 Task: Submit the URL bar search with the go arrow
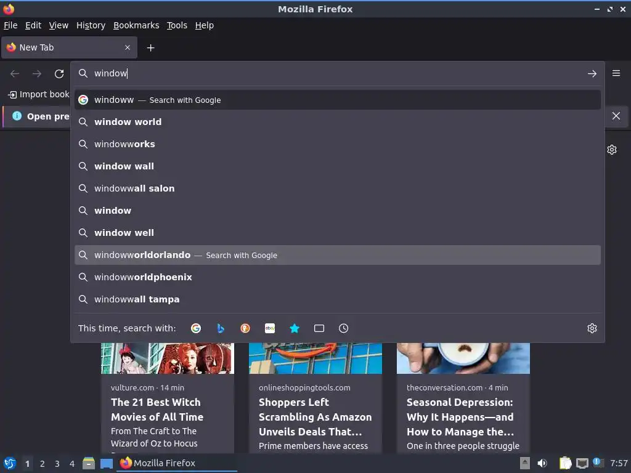point(592,74)
